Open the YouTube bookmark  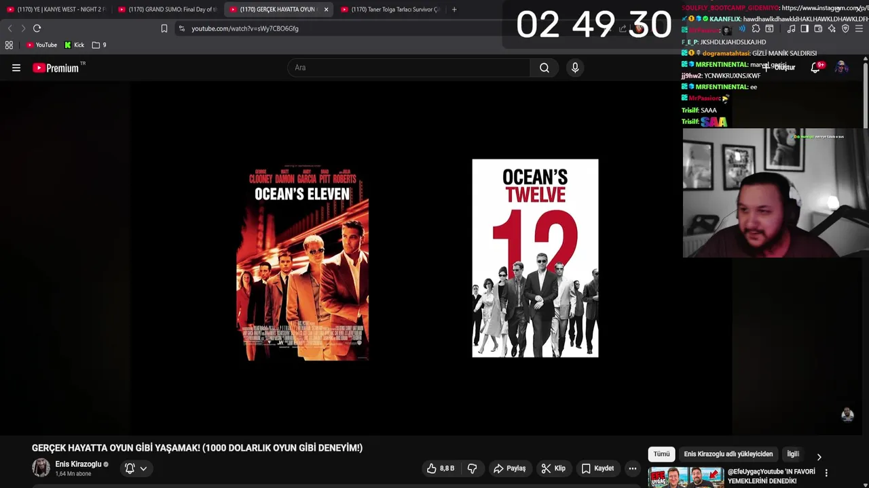pyautogui.click(x=41, y=45)
